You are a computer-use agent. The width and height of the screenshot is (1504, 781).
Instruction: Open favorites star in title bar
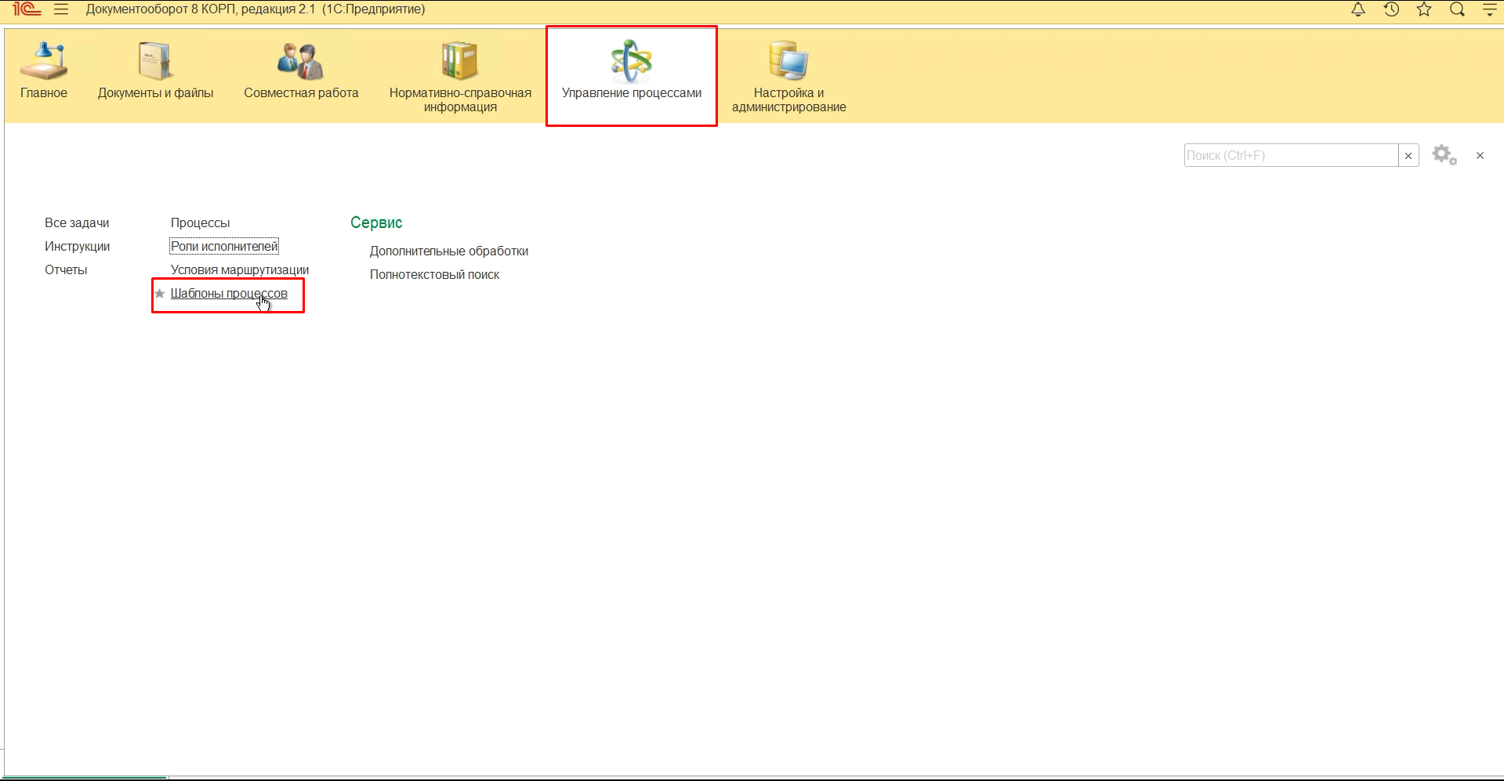tap(1424, 9)
